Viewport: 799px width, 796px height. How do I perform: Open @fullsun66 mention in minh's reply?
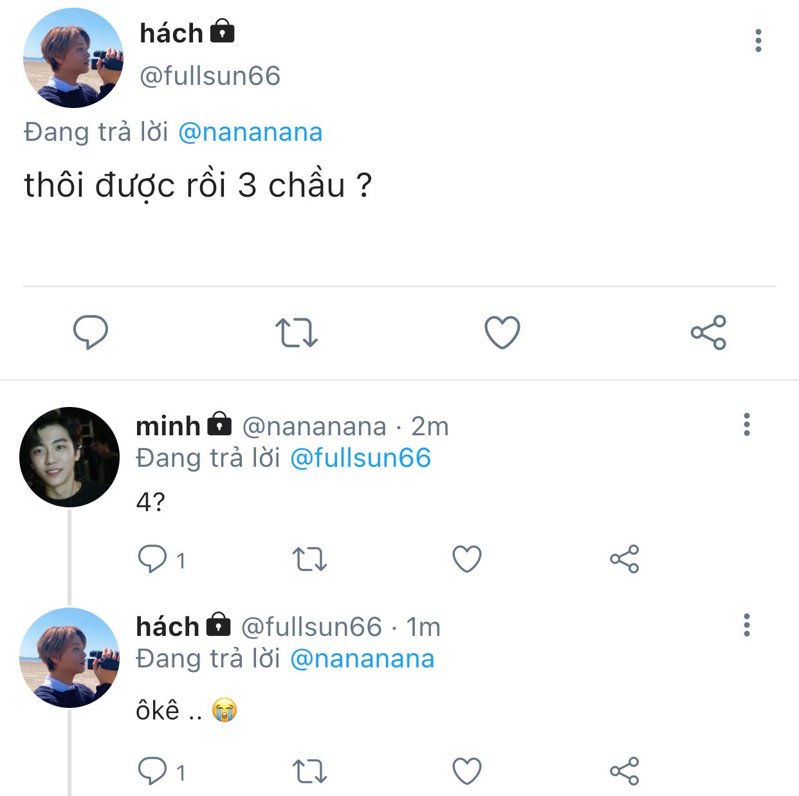coord(360,458)
